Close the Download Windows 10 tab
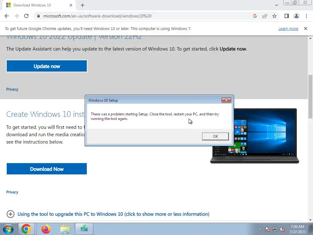Viewport: 313px width, 235px height. point(71,5)
